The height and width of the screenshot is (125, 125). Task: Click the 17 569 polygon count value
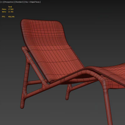click(11, 9)
